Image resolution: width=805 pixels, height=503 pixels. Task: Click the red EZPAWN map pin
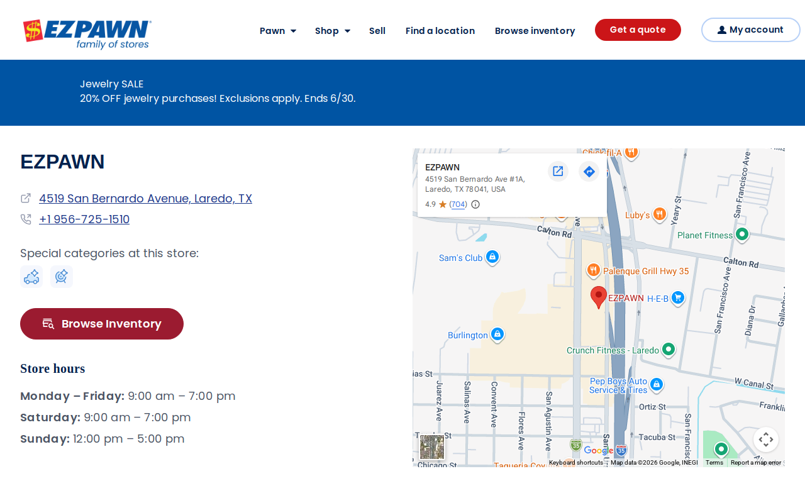[x=599, y=297]
